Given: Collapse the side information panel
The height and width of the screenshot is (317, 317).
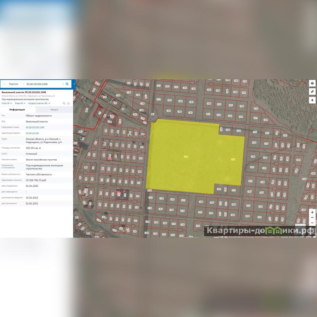Looking at the screenshot, I should tap(74, 84).
